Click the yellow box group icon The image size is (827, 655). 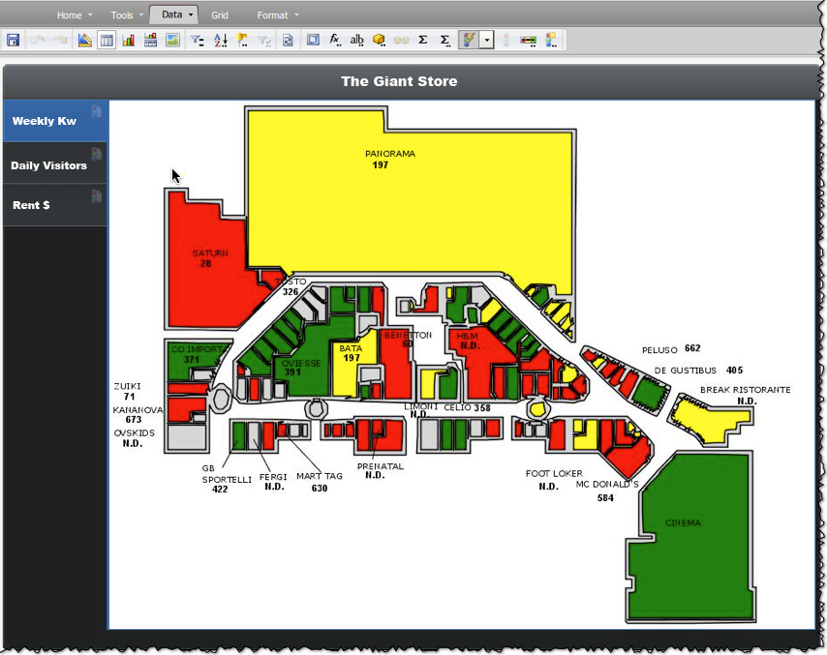pyautogui.click(x=379, y=40)
